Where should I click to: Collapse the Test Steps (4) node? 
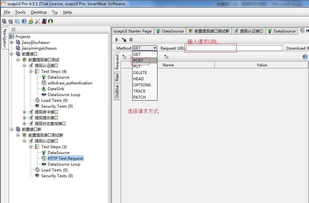point(31,72)
